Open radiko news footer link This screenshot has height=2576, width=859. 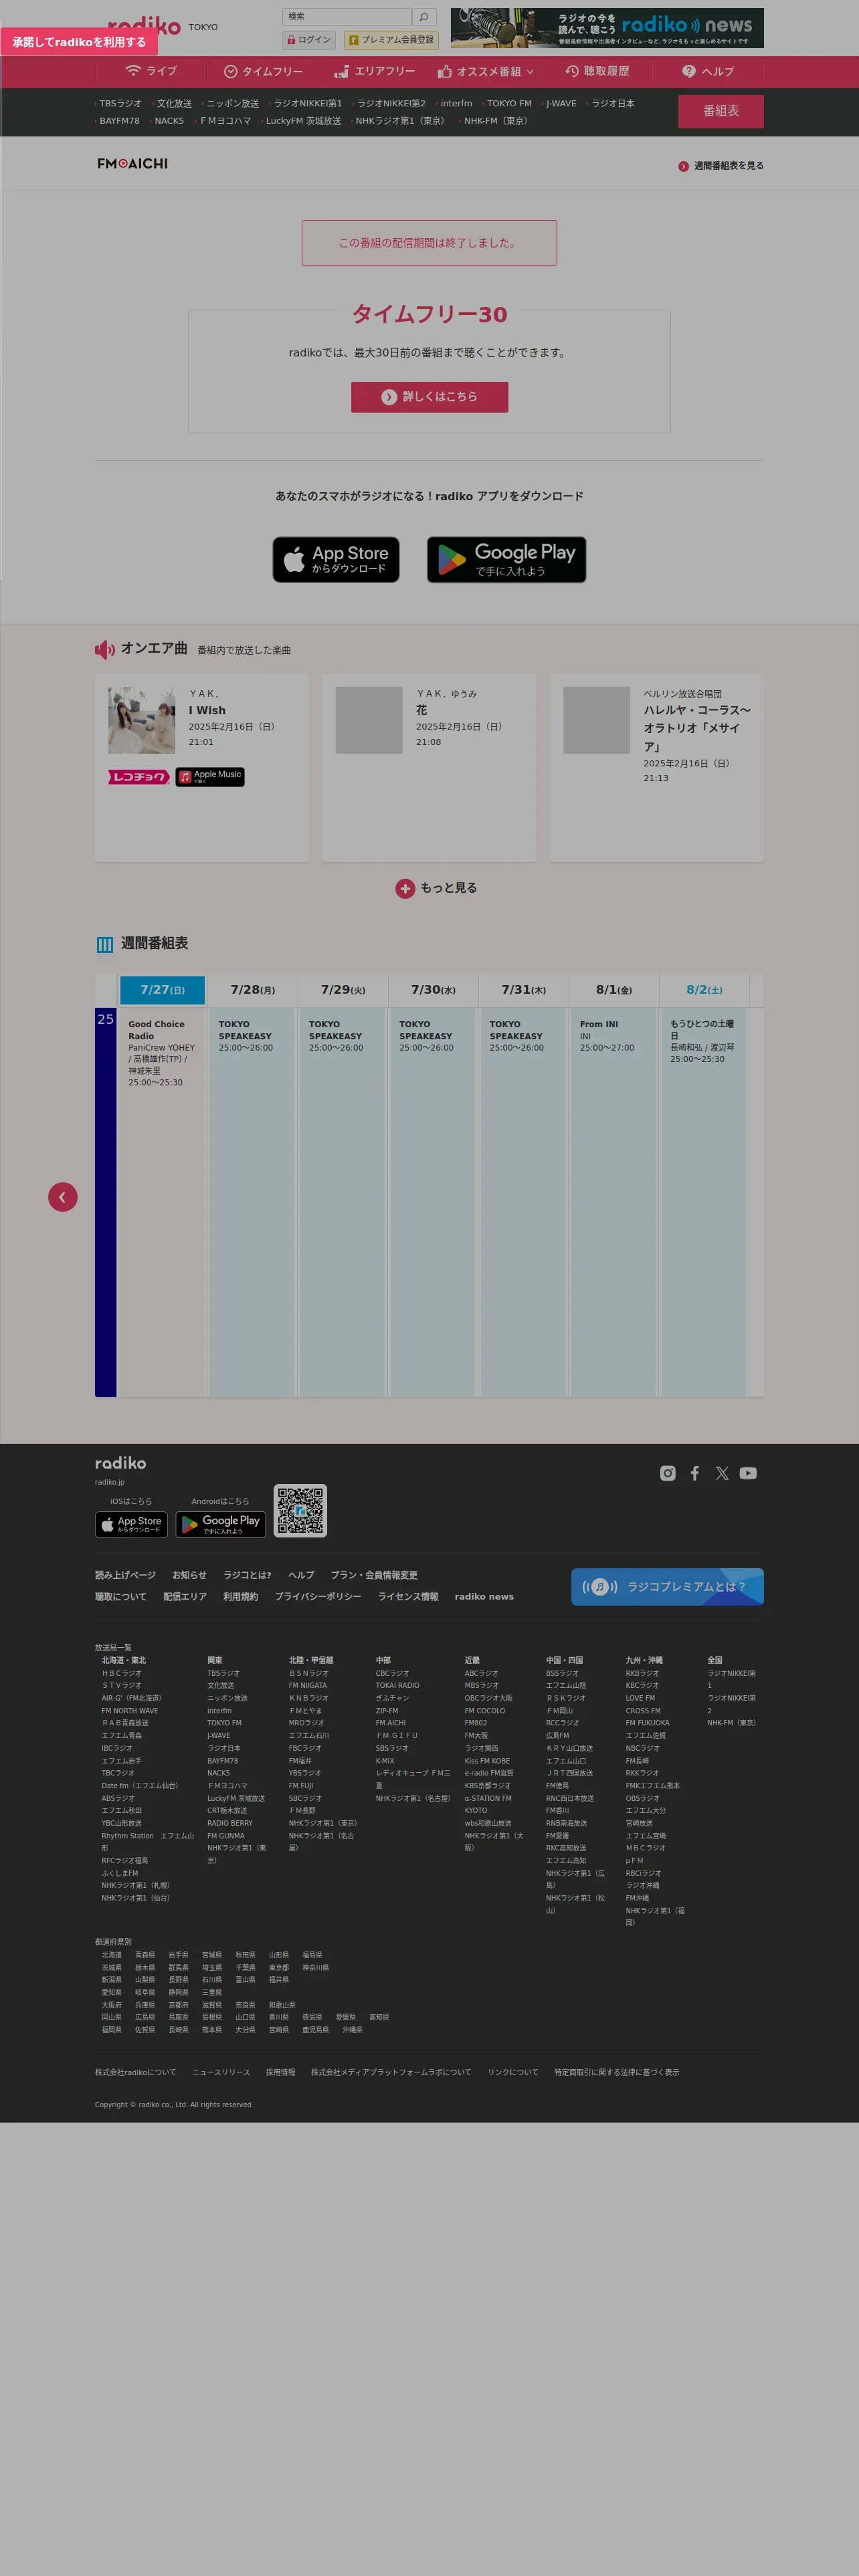pos(484,1597)
